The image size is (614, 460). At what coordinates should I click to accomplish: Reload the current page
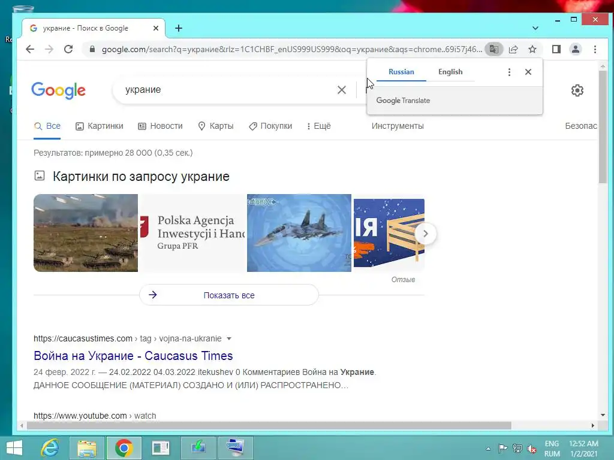point(68,49)
